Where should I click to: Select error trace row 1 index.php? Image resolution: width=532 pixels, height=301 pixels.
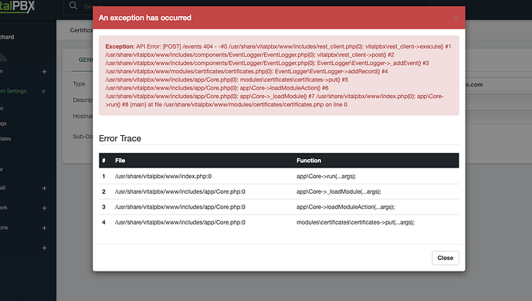(x=279, y=176)
